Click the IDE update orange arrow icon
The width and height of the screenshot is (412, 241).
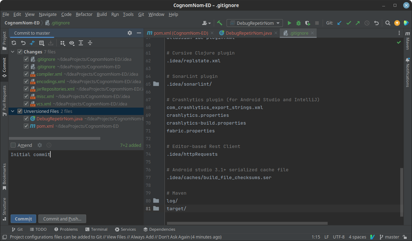(397, 23)
